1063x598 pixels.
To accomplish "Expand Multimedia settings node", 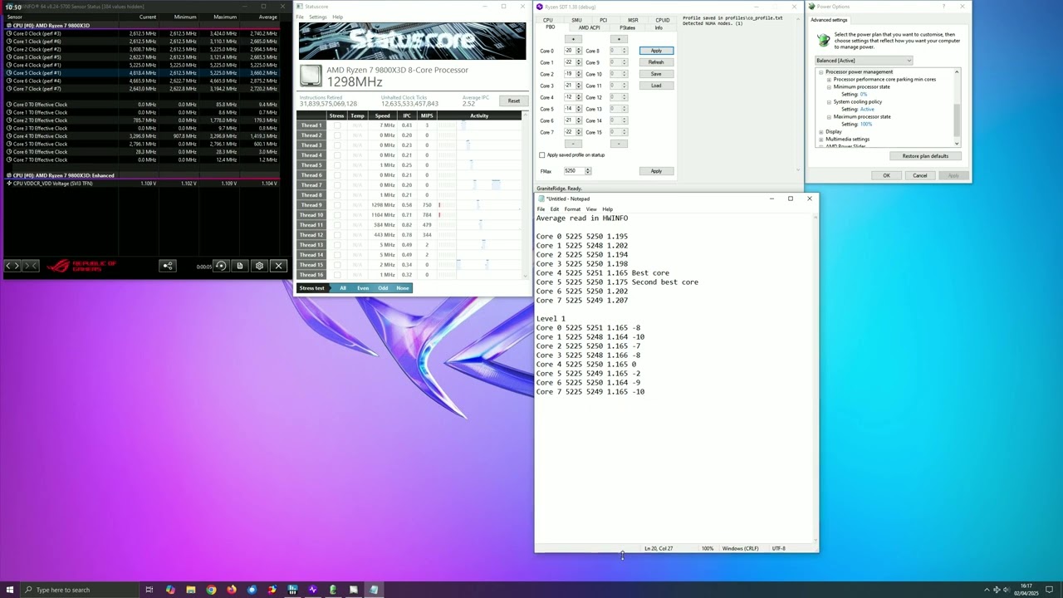I will point(821,140).
